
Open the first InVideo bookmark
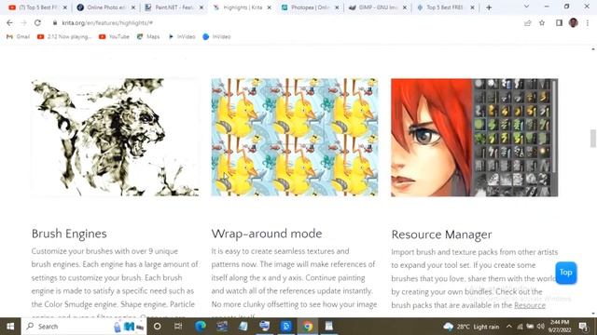click(182, 36)
